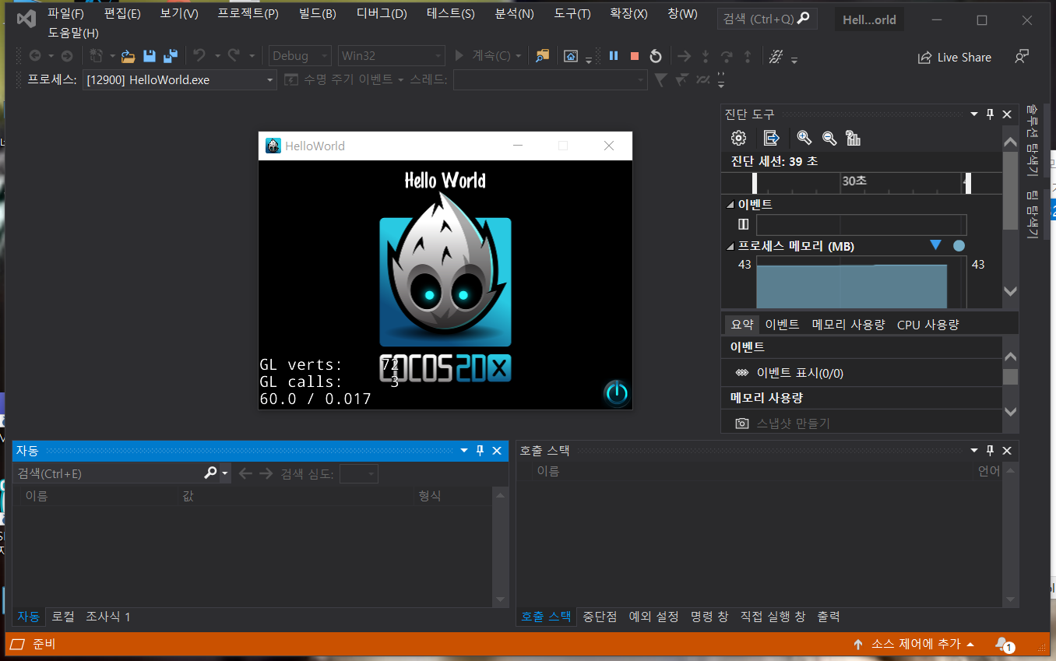
Task: Open the 프로세스 HelloWorld.exe dropdown
Action: (x=180, y=79)
